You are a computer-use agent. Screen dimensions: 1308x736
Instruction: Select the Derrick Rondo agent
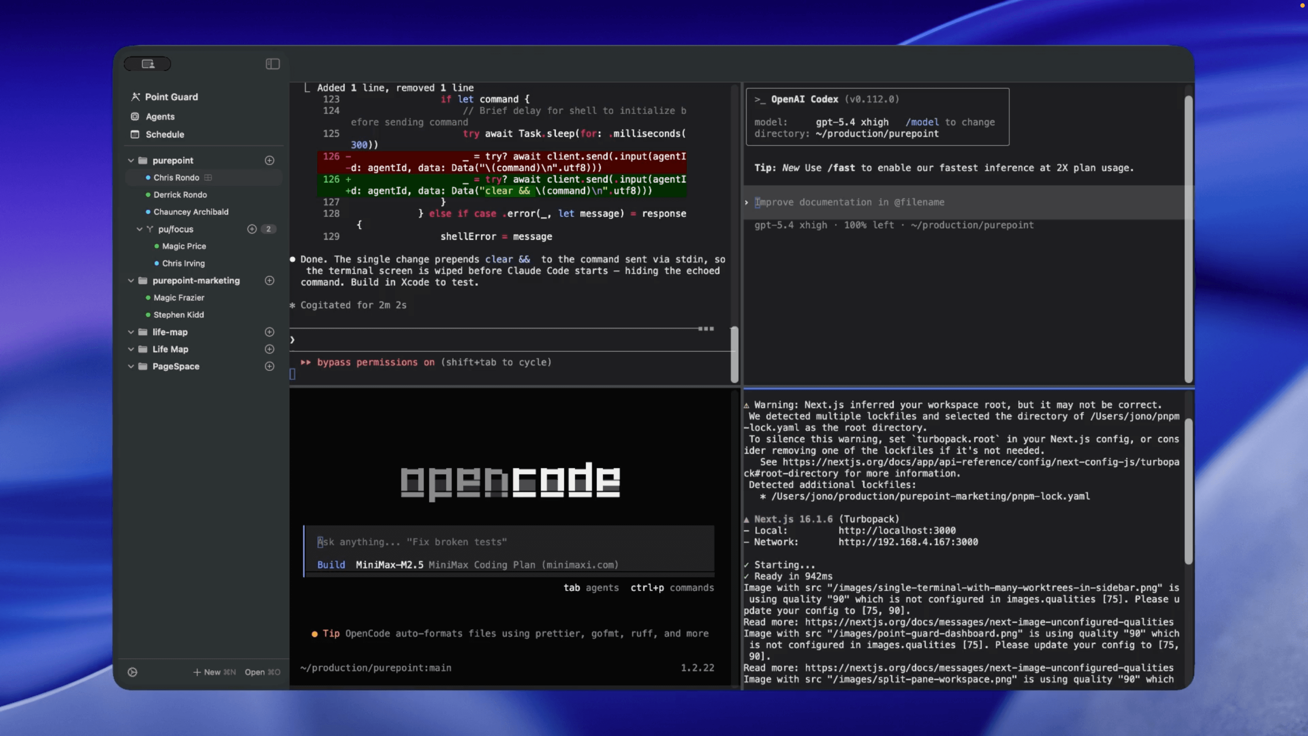pos(180,195)
